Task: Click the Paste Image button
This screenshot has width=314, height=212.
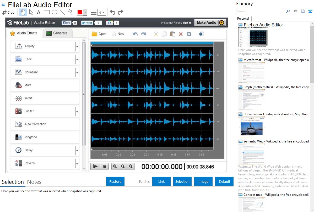Action: pos(203,181)
